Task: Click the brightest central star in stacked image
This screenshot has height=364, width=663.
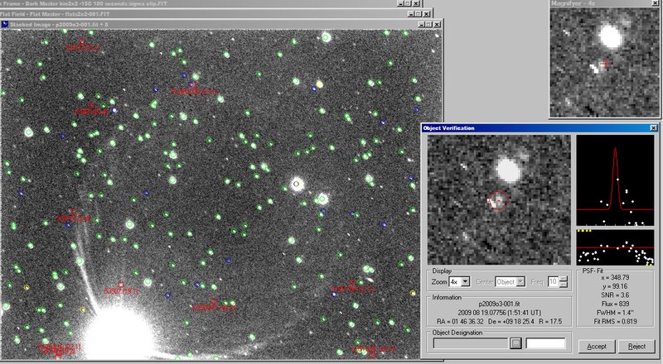Action: pos(297,184)
